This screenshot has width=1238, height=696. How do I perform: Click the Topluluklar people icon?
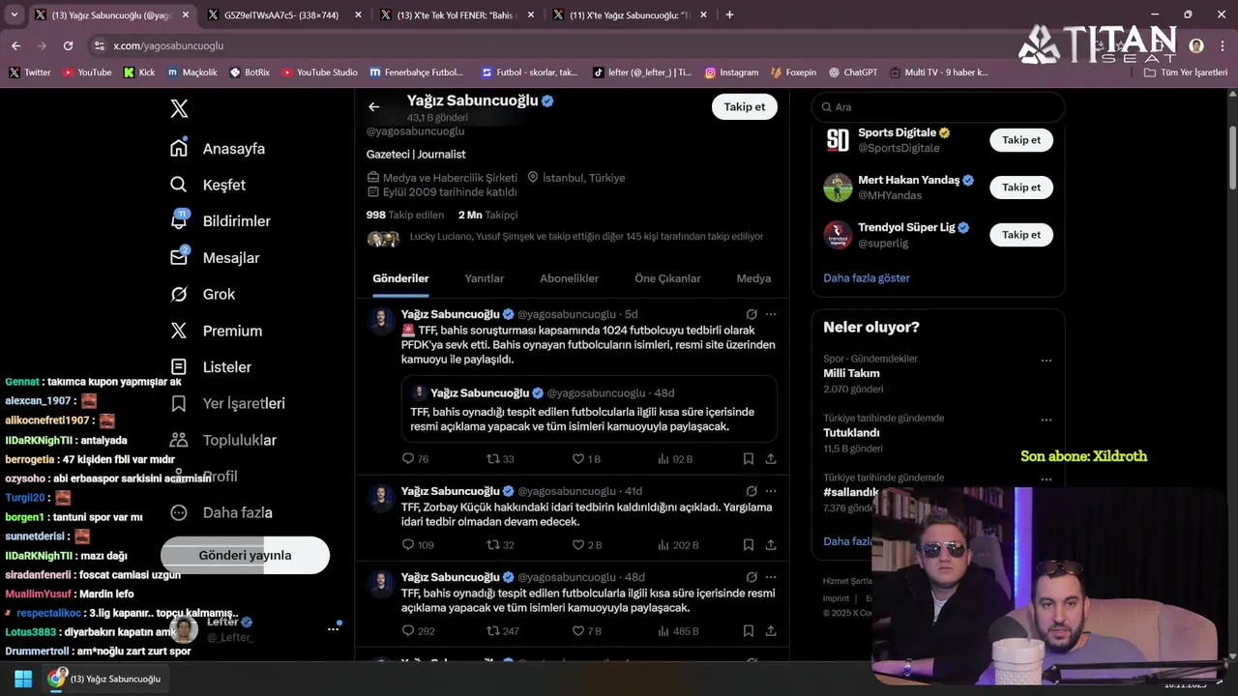pos(179,440)
